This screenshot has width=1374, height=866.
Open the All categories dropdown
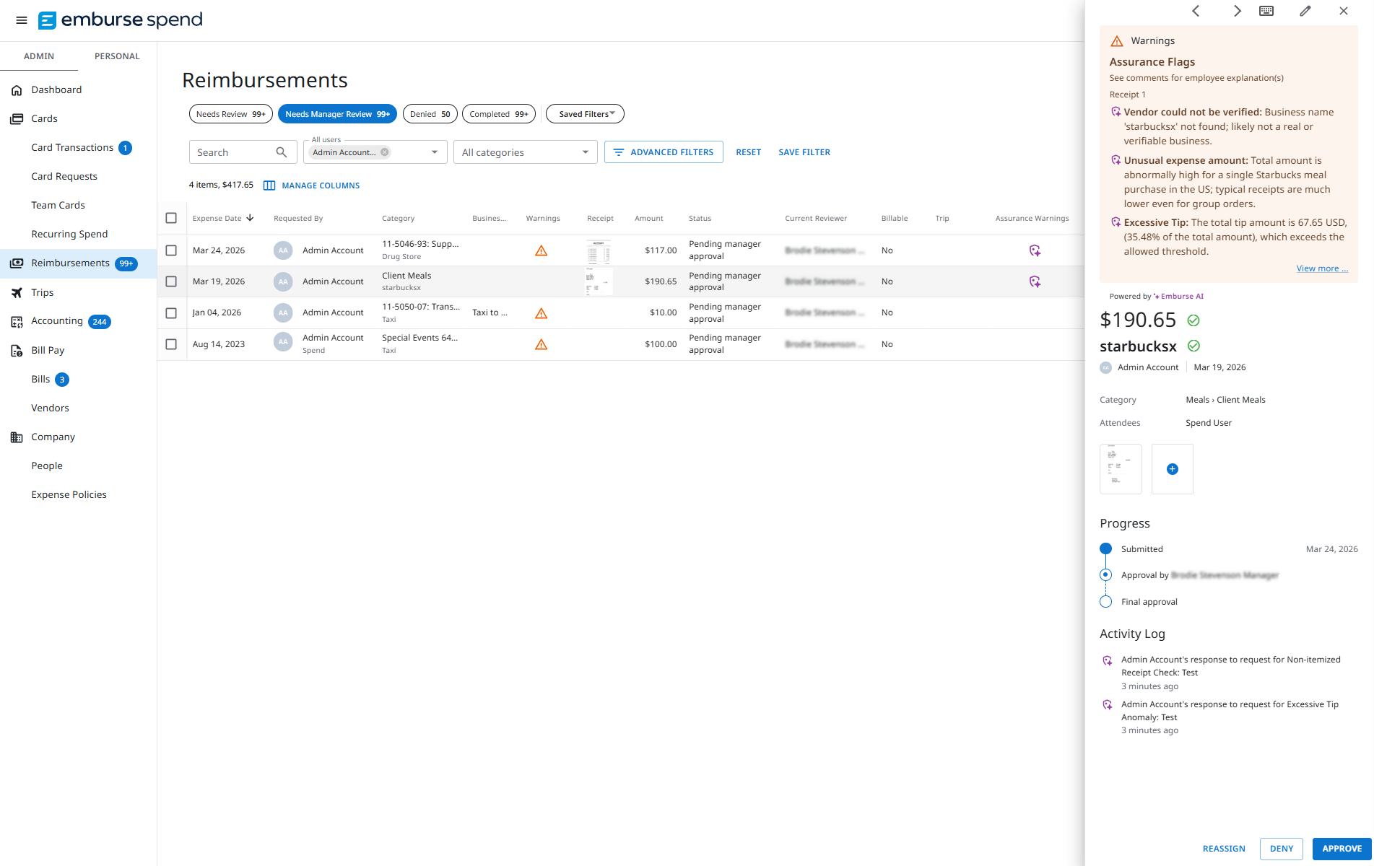(525, 152)
